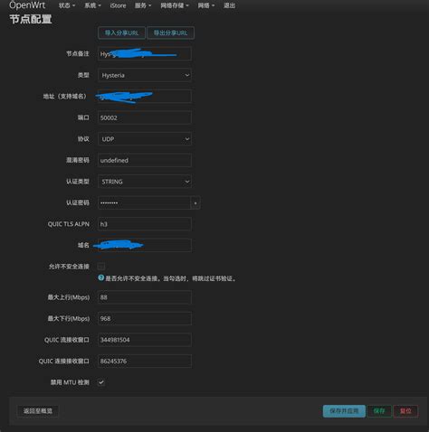Click the help icon below 允许不安全连接
429x432 pixels.
(x=101, y=277)
